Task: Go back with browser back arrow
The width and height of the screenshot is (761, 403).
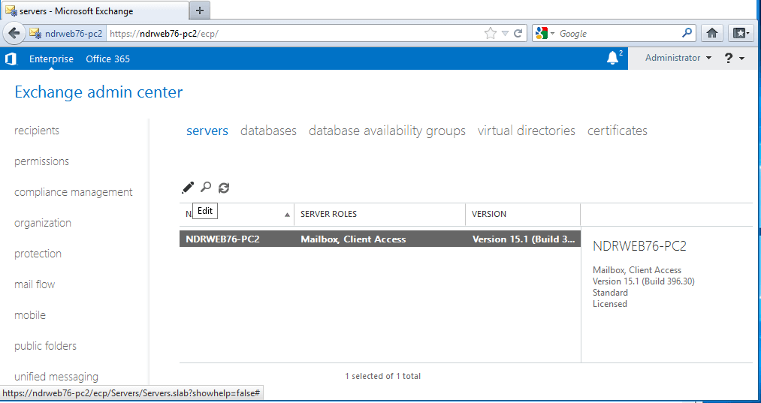Action: click(14, 34)
